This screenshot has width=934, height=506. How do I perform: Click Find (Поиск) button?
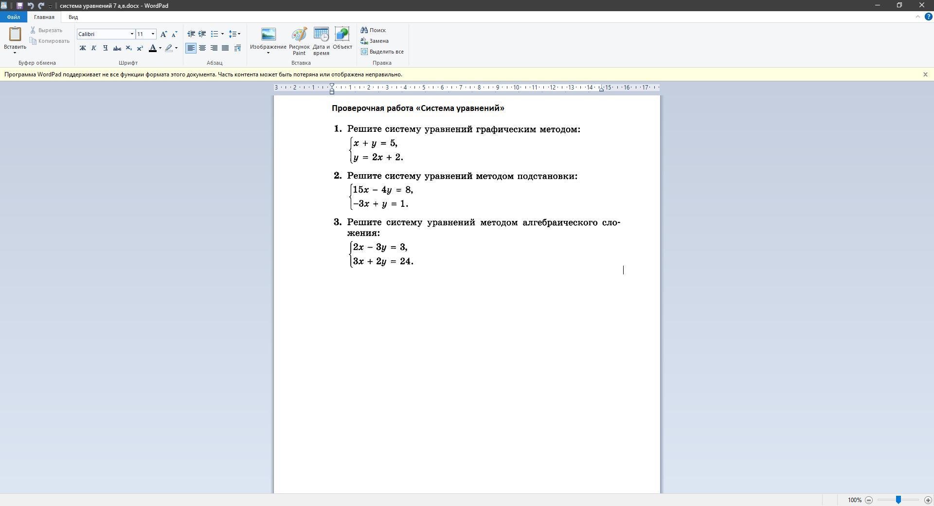(373, 30)
